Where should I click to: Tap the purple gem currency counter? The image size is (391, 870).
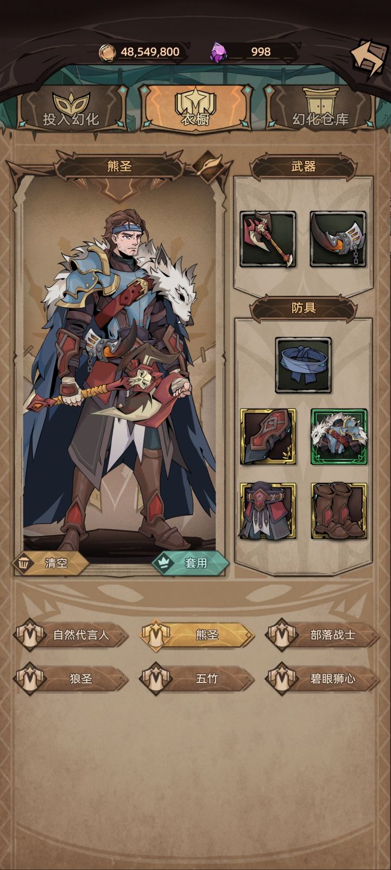click(x=253, y=52)
